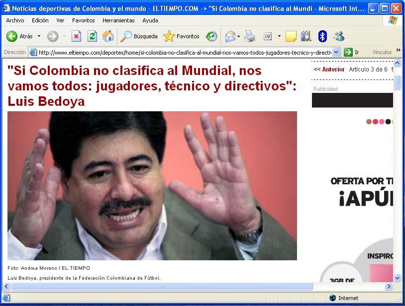This screenshot has height=306, width=405.
Task: Open the Edición menu
Action: 40,20
